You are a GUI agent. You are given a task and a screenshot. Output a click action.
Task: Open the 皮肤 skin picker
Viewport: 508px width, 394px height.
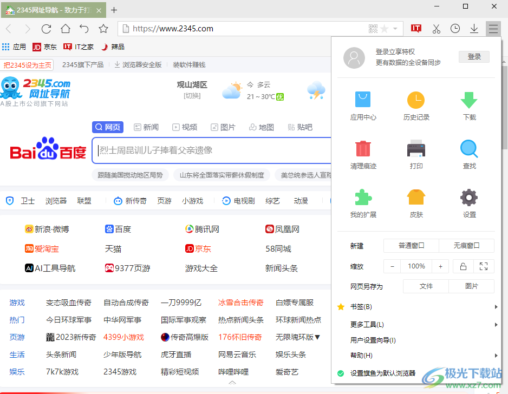click(416, 203)
